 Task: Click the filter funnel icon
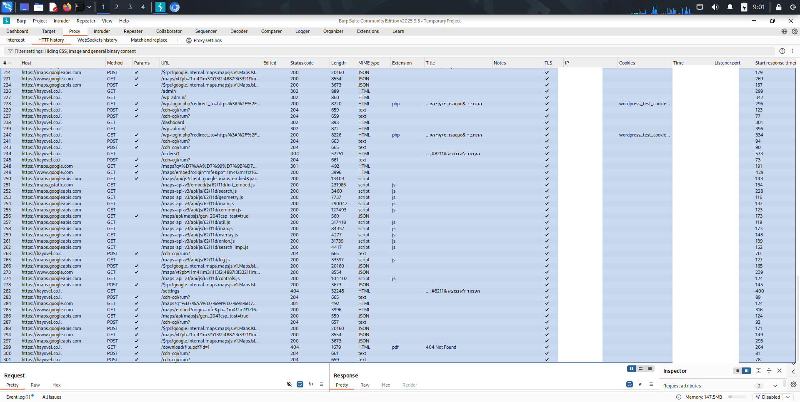pos(10,51)
